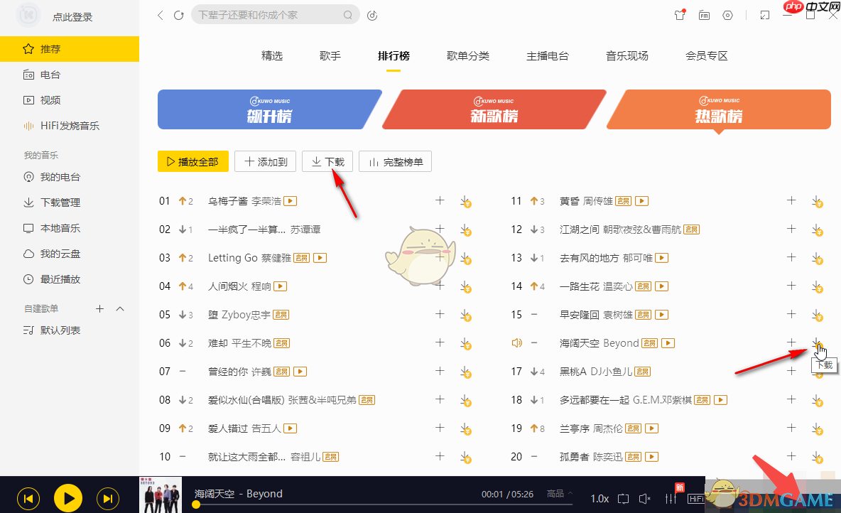
Task: Click the 播放全部 button
Action: (x=192, y=161)
